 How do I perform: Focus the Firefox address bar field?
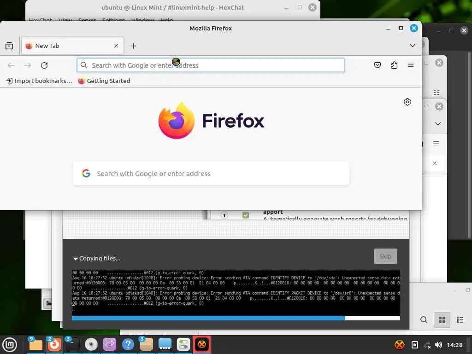click(211, 65)
